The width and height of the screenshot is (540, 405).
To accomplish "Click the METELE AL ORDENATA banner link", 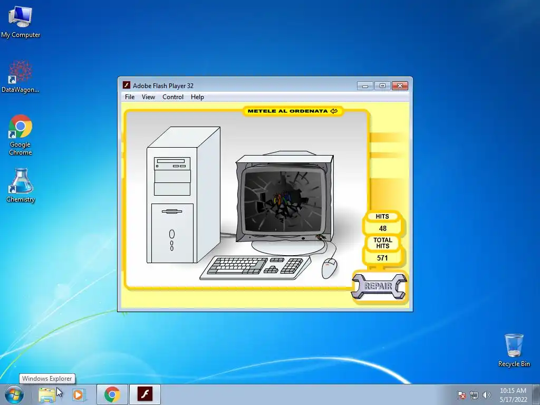I will point(293,111).
